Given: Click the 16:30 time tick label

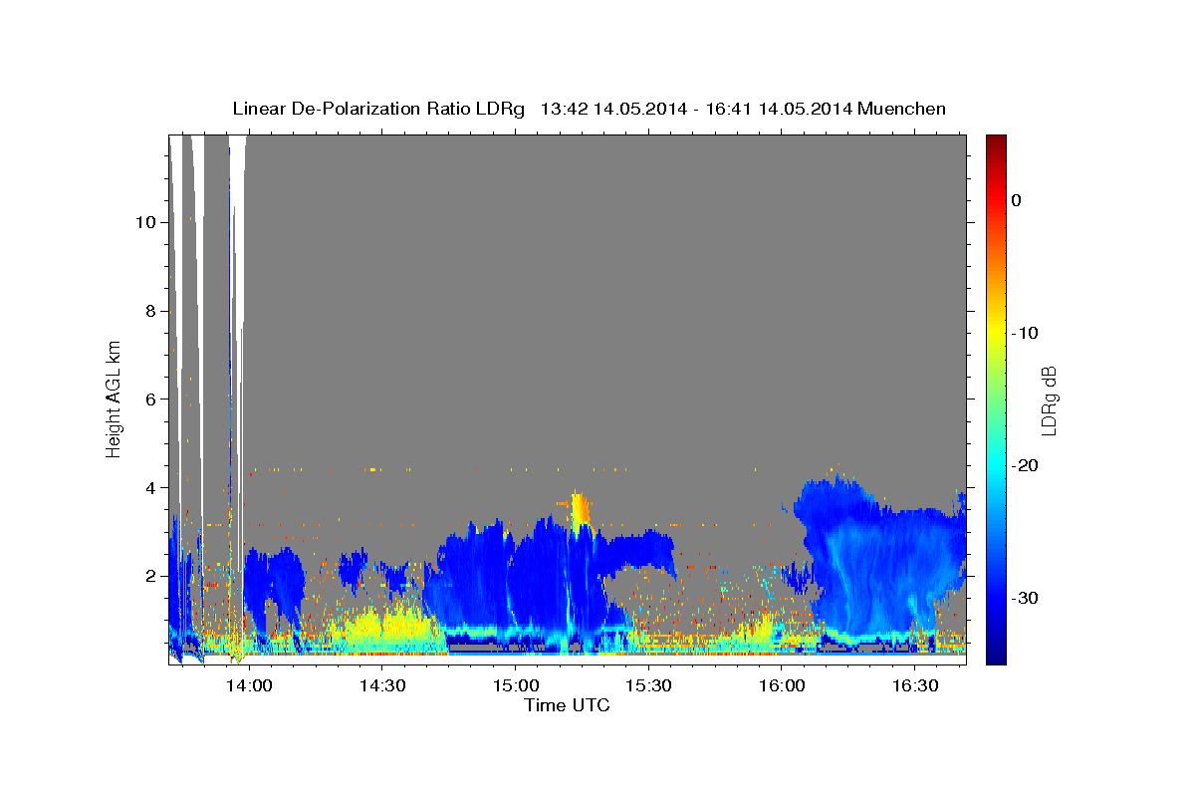Looking at the screenshot, I should (x=915, y=685).
